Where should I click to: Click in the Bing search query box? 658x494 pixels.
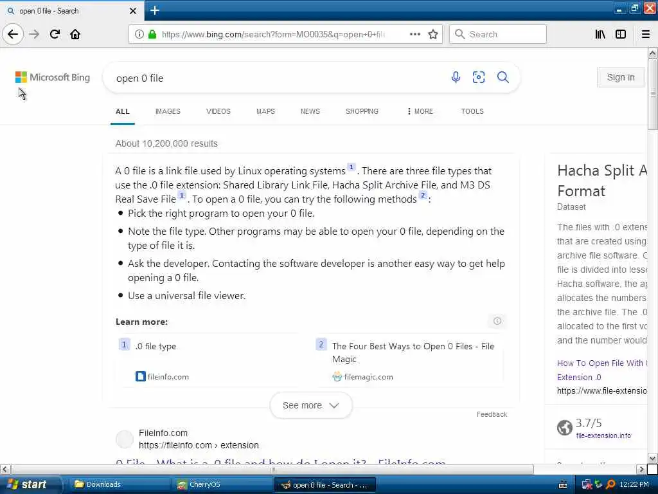(277, 78)
